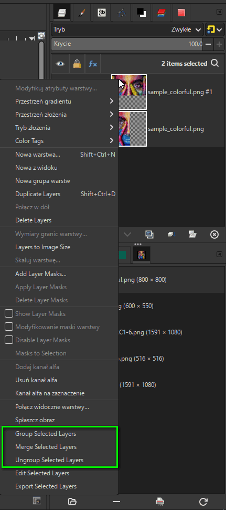Click the remove entry minus icon at bottom
This screenshot has height=510, width=226.
tap(116, 502)
